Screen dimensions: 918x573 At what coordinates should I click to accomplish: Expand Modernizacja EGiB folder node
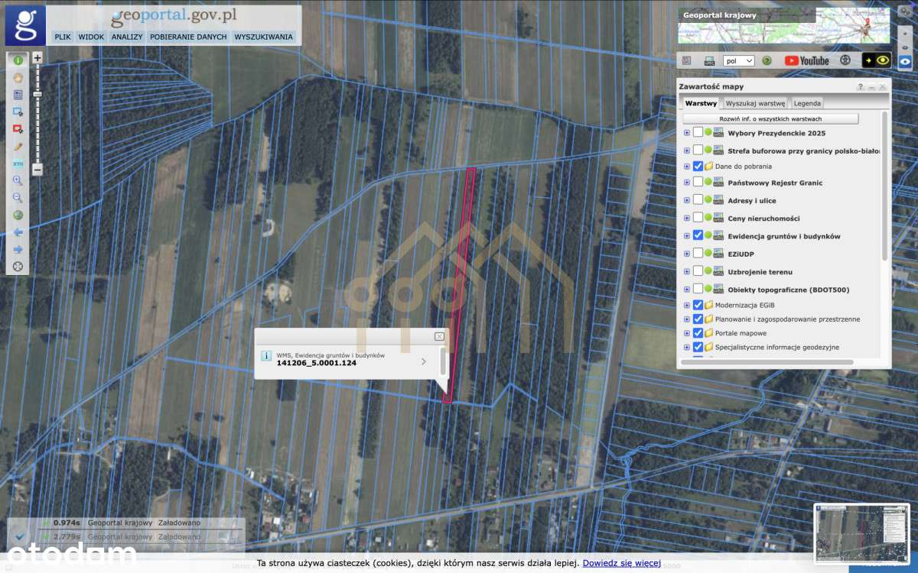[687, 305]
